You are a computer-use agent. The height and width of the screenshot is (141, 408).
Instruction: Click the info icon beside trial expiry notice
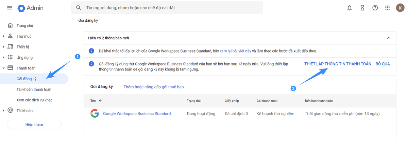pyautogui.click(x=91, y=64)
